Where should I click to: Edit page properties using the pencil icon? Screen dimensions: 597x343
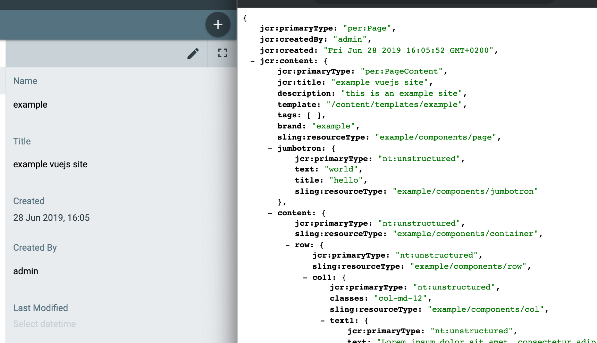pos(193,53)
